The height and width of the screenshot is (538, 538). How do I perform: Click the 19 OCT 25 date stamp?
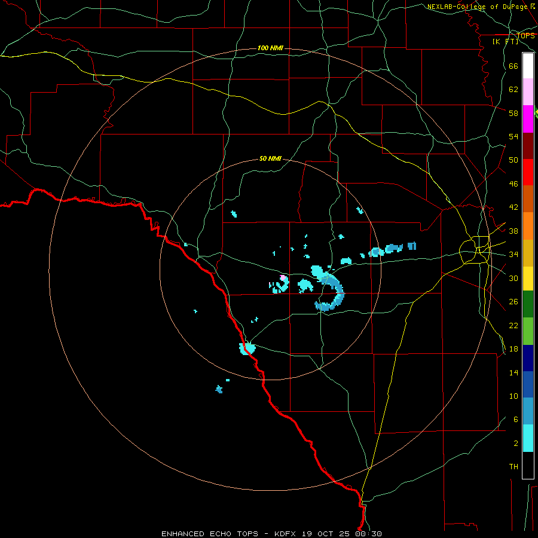point(326,534)
